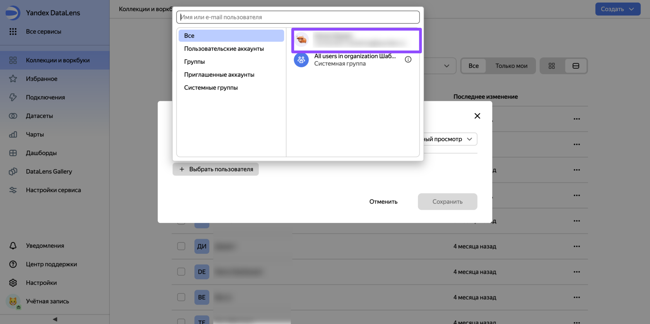The height and width of the screenshot is (324, 650).
Task: Open Настройки gear icon
Action: tap(13, 283)
